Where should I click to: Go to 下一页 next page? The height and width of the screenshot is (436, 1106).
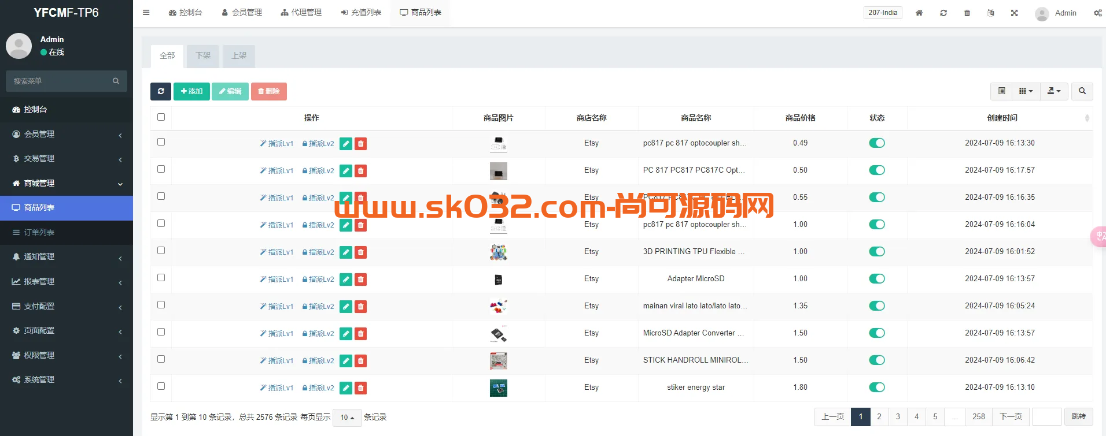coord(1011,416)
